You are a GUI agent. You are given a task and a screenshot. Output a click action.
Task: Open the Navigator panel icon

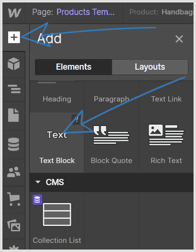(x=14, y=89)
